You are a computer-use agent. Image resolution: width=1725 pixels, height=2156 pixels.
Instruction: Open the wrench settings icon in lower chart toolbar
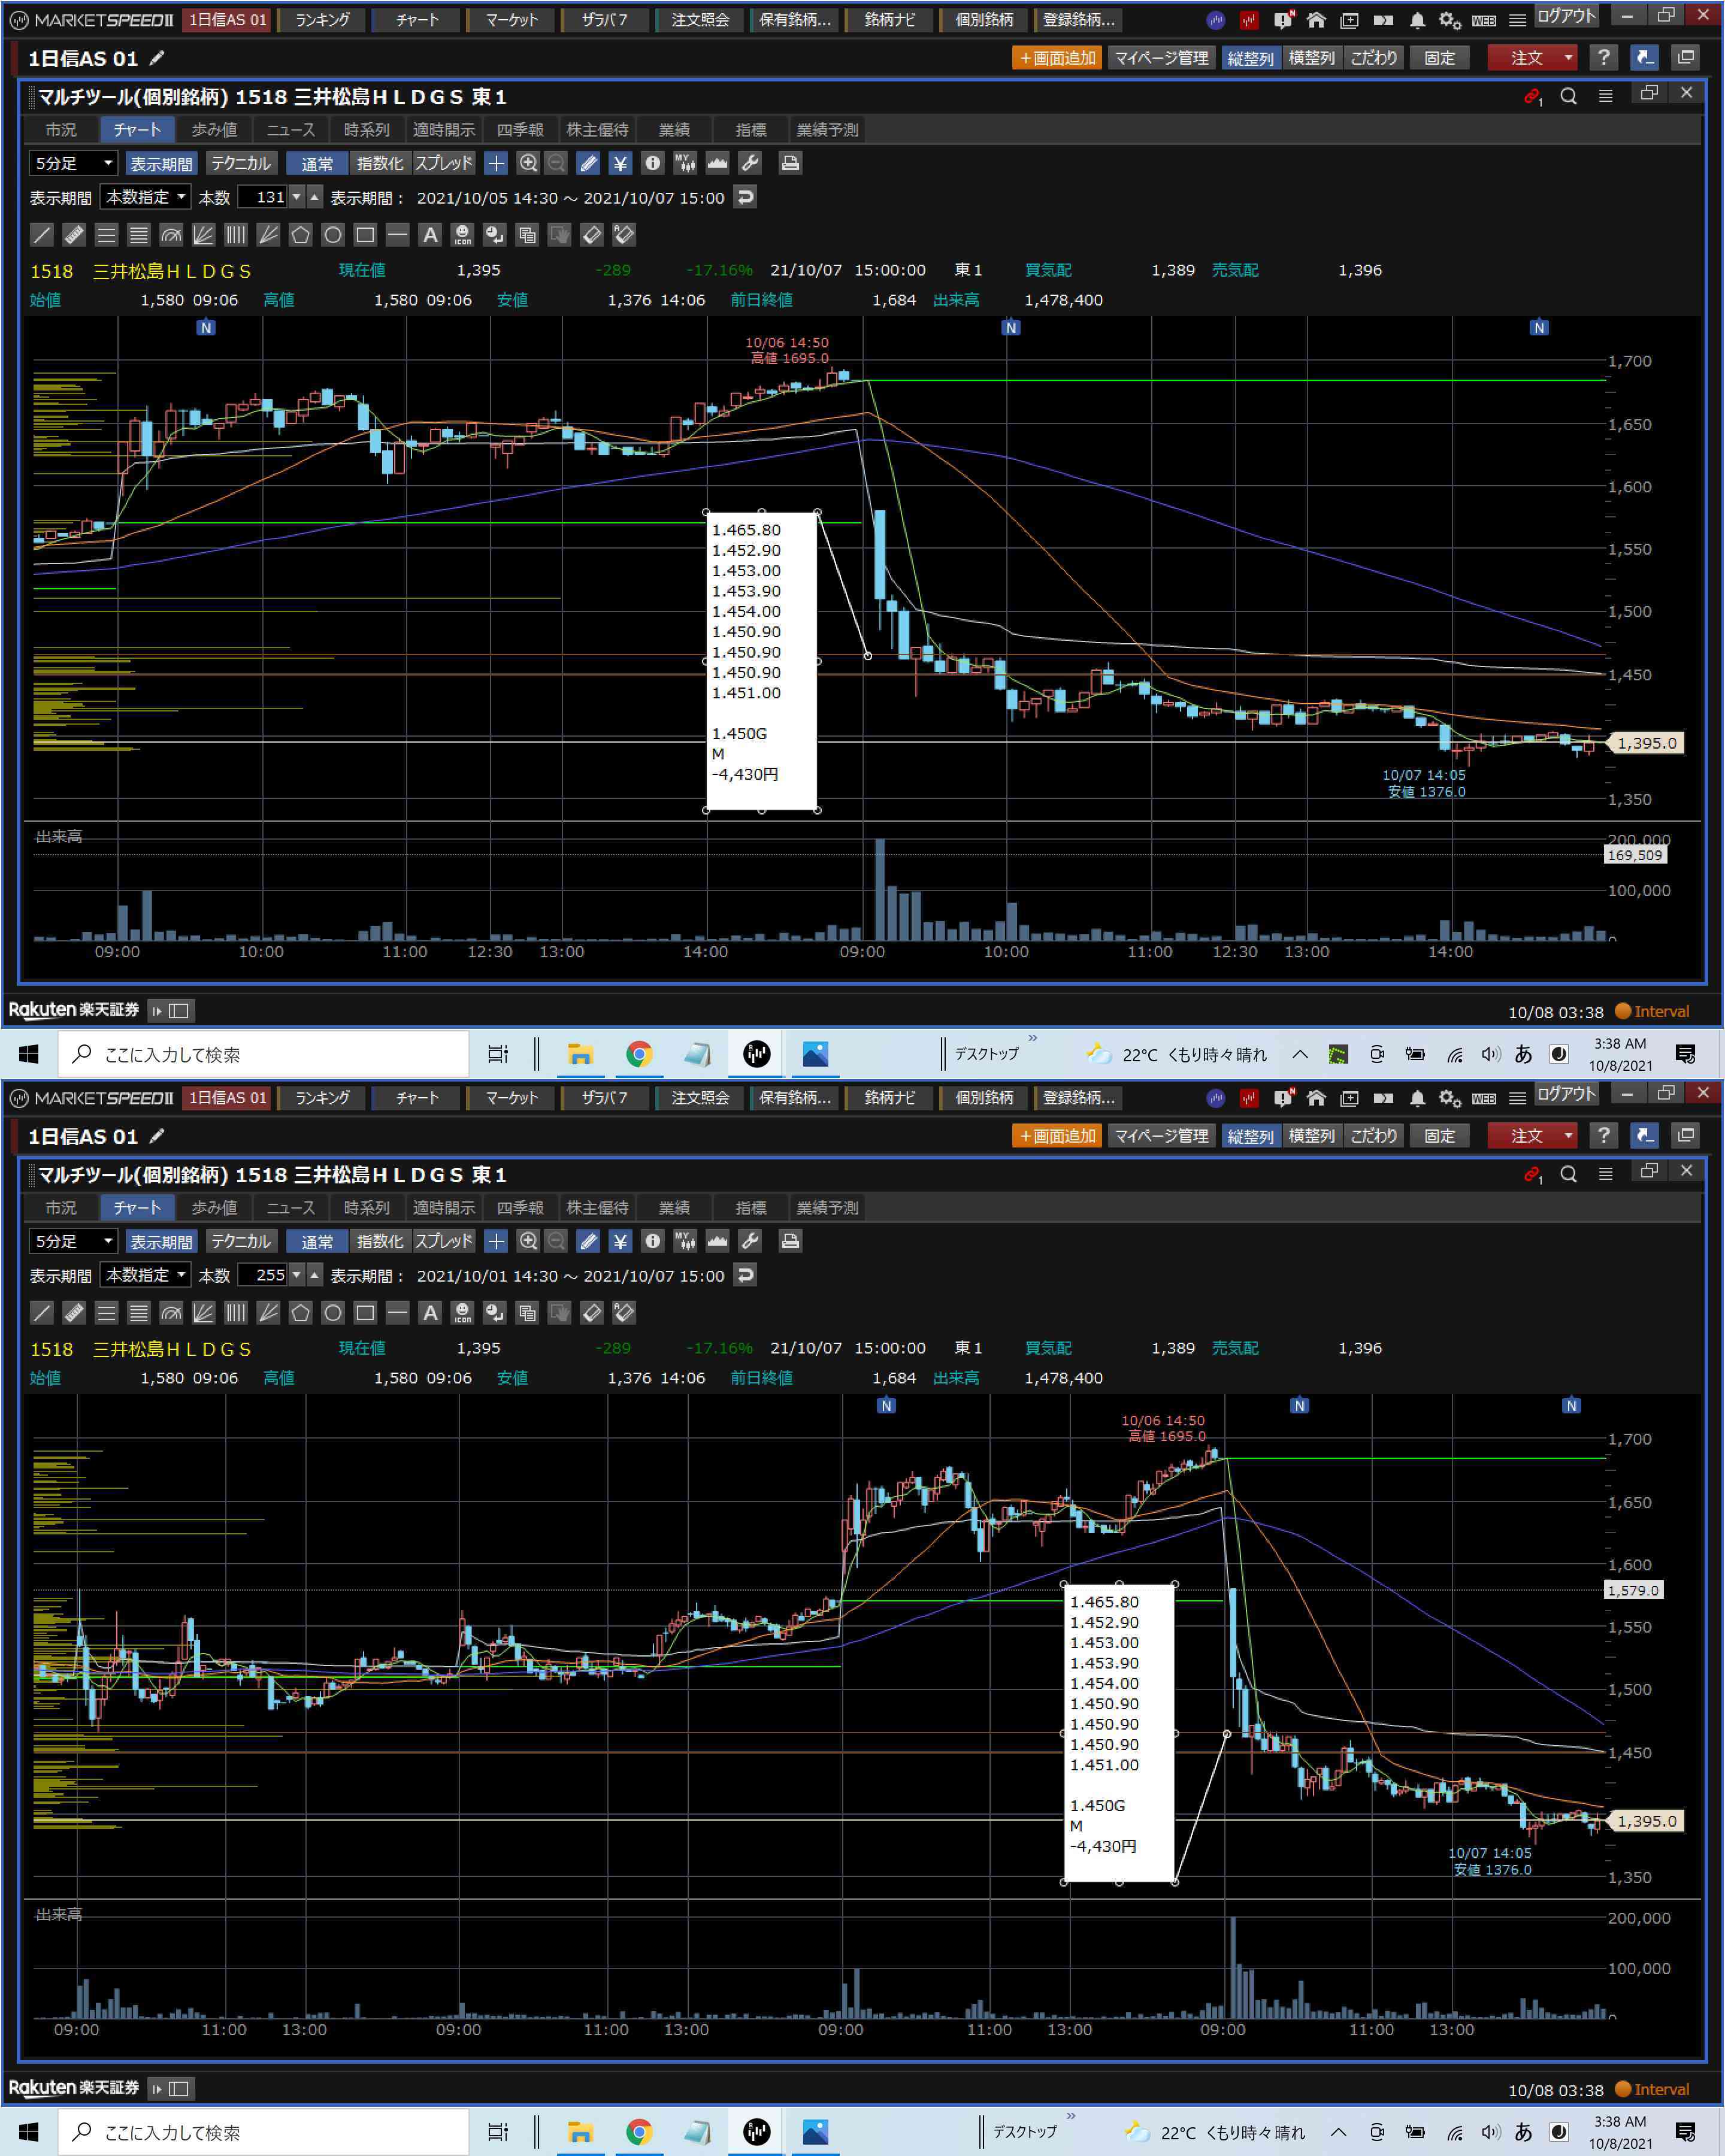coord(750,1241)
